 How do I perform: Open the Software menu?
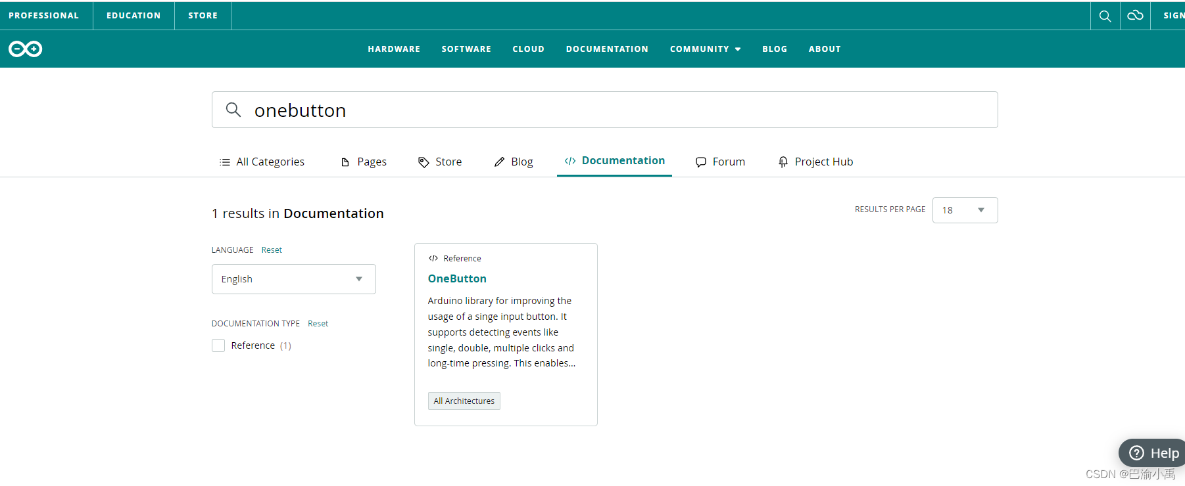[x=466, y=49]
